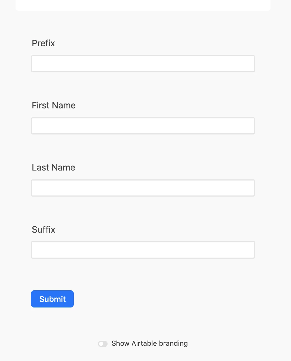Choose the entry box under Last Name
Image resolution: width=291 pixels, height=361 pixels.
[143, 188]
